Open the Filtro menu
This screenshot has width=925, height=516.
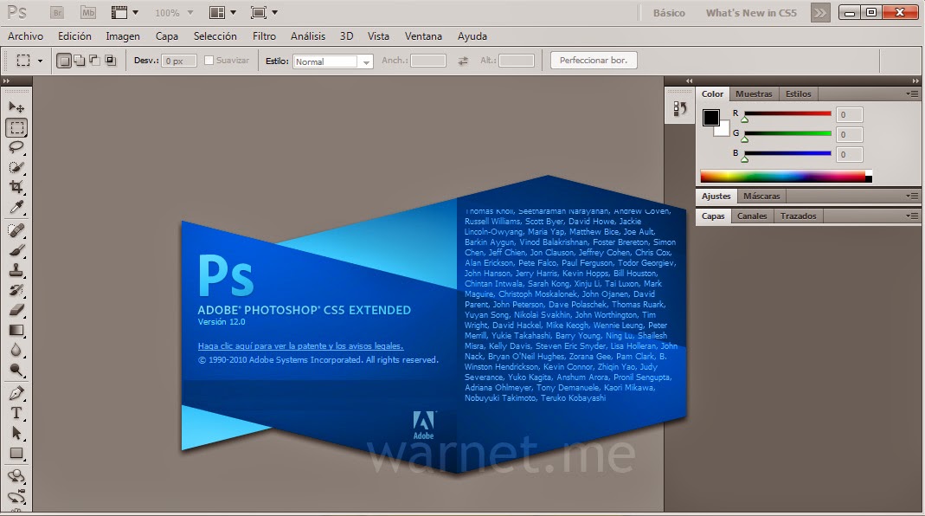point(264,35)
